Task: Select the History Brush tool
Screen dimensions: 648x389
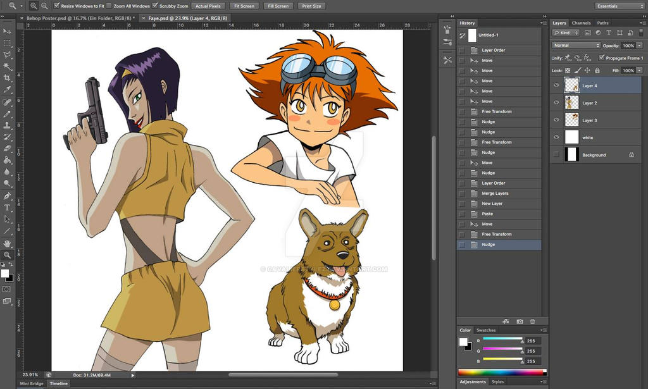Action: point(7,137)
